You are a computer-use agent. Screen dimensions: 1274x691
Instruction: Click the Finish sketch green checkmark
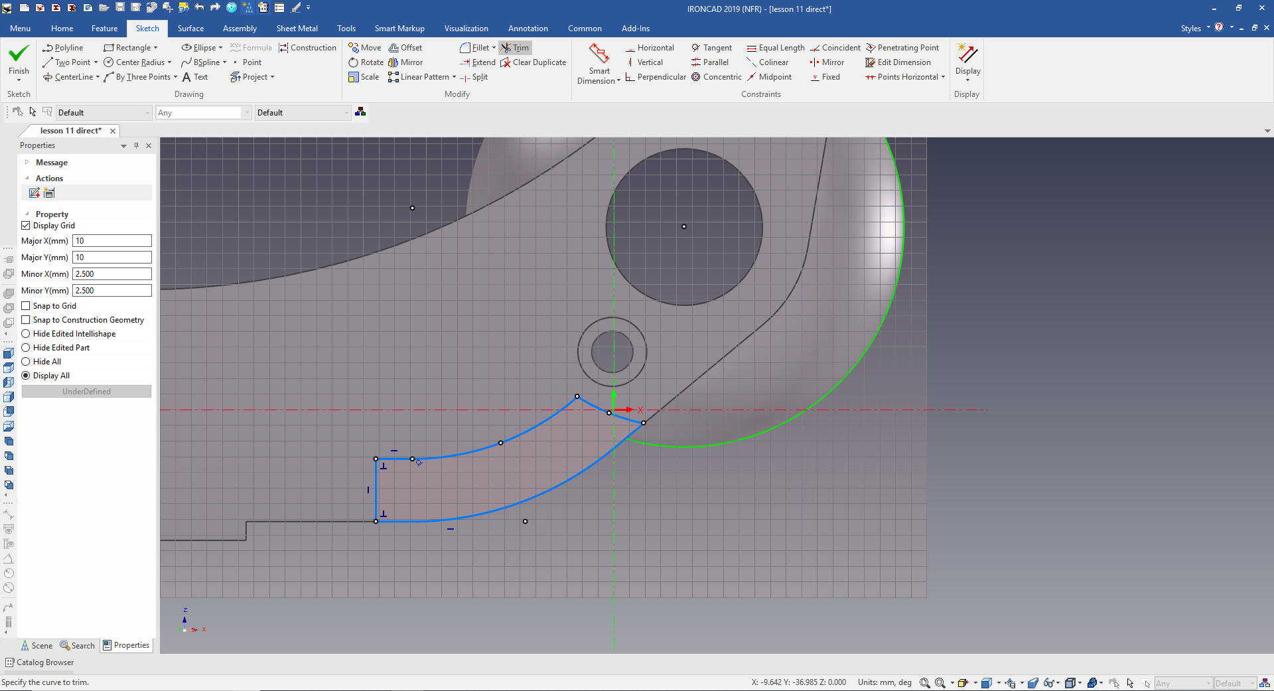pos(19,54)
